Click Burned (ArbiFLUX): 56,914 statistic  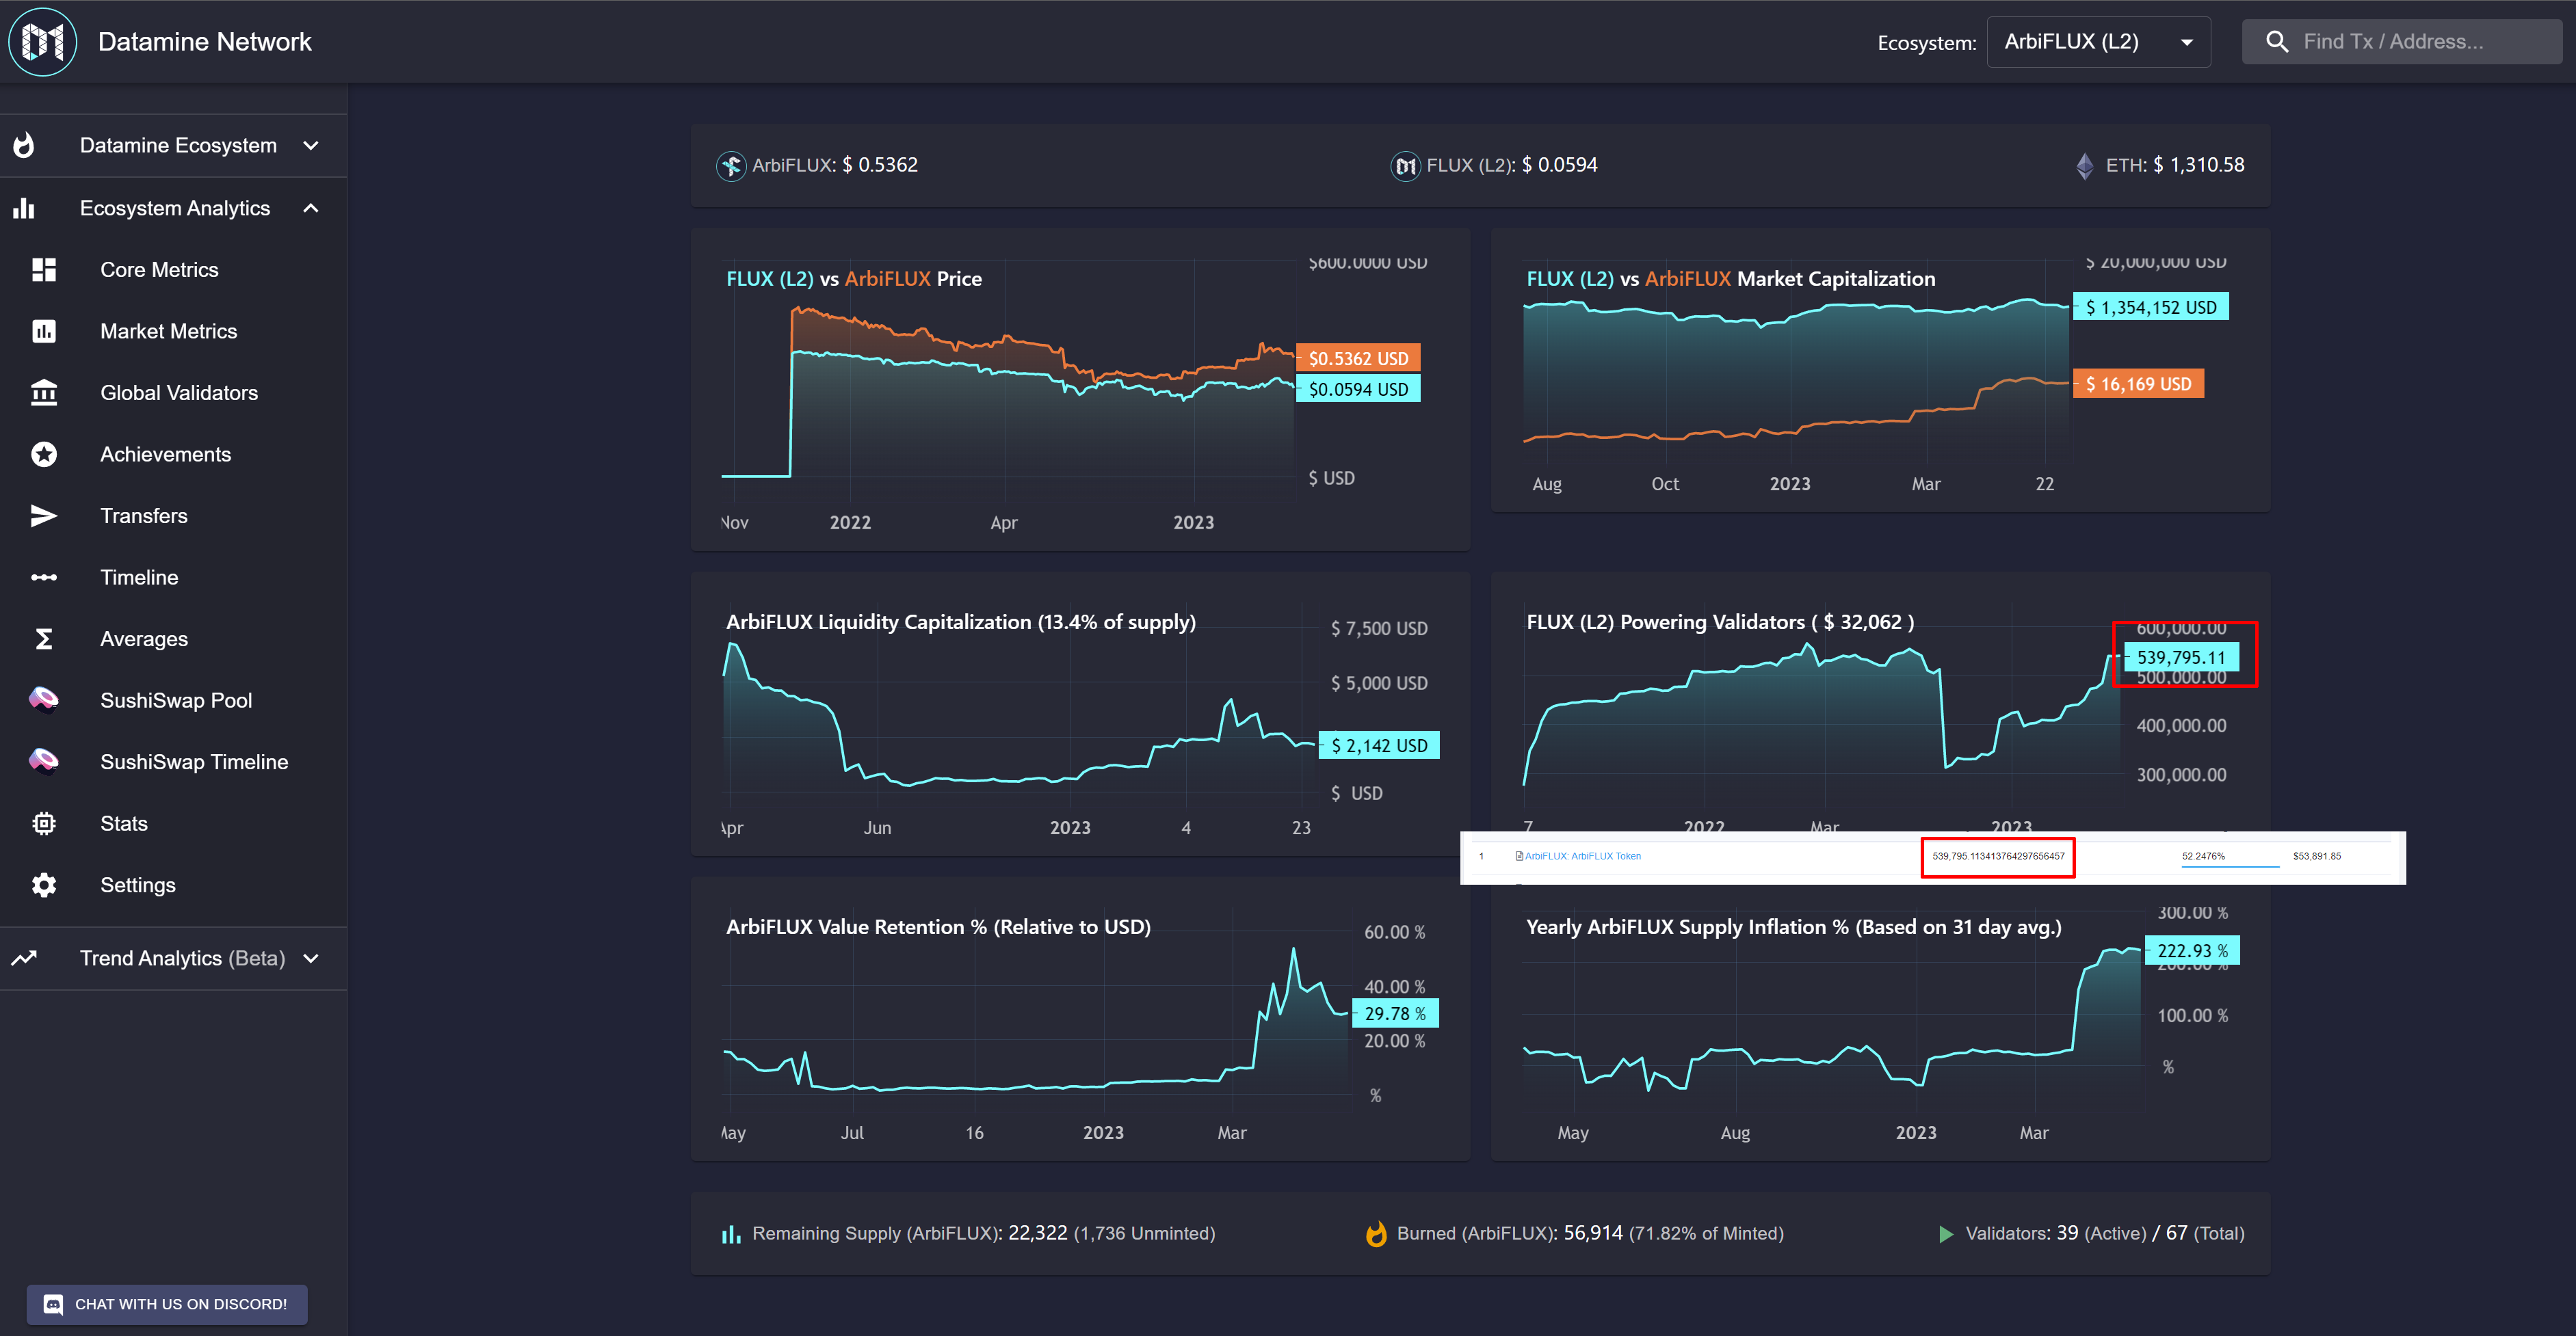click(1590, 1234)
